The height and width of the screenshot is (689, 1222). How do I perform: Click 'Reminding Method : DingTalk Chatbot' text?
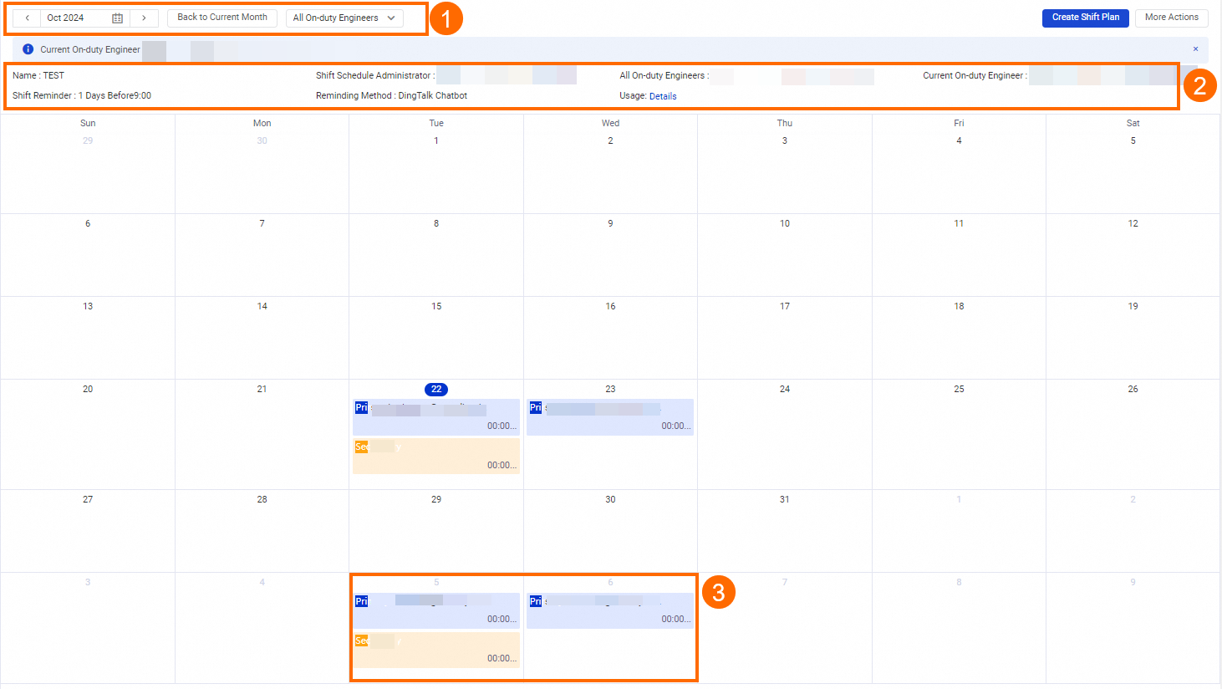391,95
